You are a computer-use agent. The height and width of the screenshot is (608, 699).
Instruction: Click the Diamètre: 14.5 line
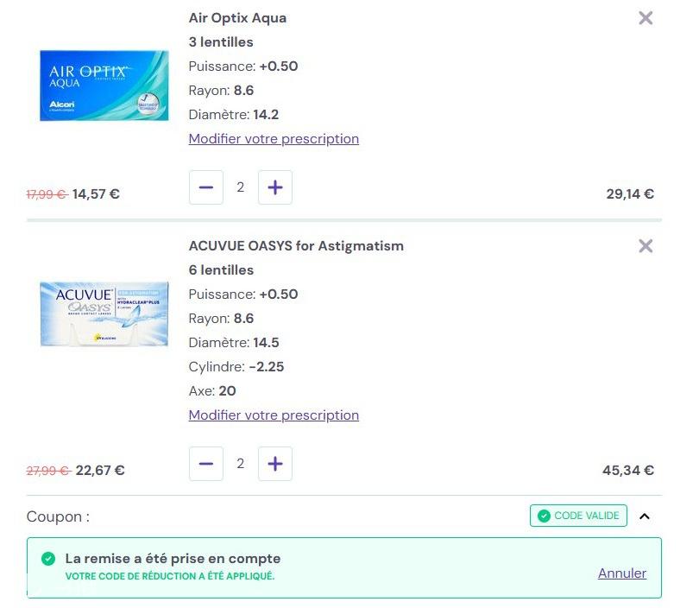(x=234, y=343)
